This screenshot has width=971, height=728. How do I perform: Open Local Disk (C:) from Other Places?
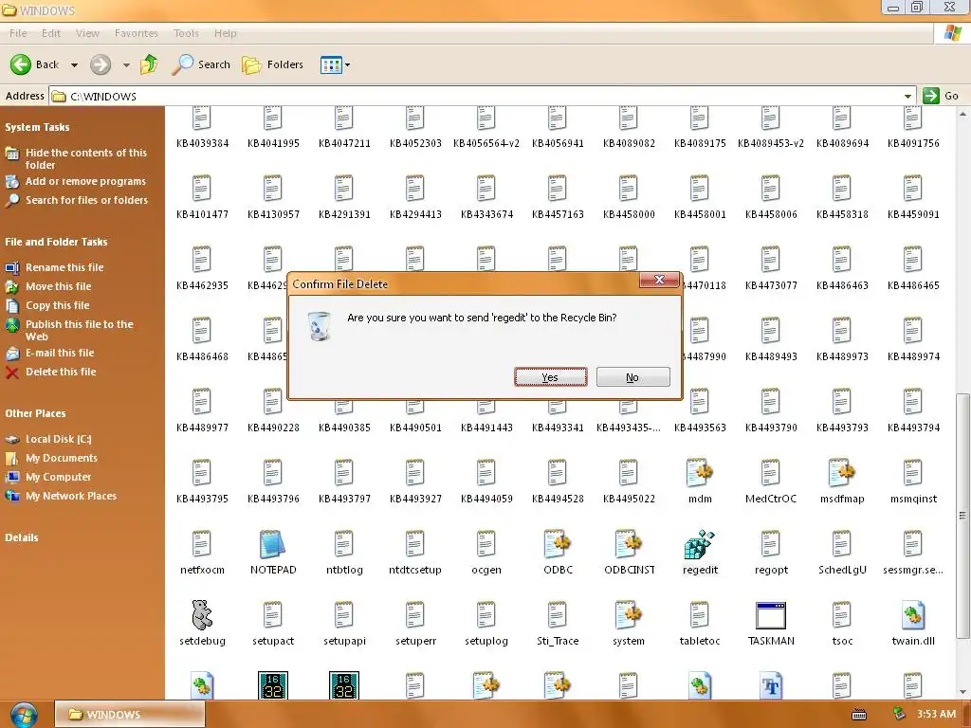point(58,439)
